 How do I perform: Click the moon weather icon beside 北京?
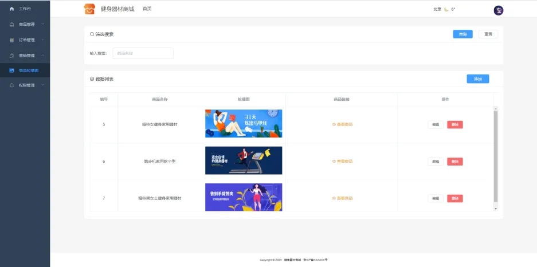click(446, 9)
